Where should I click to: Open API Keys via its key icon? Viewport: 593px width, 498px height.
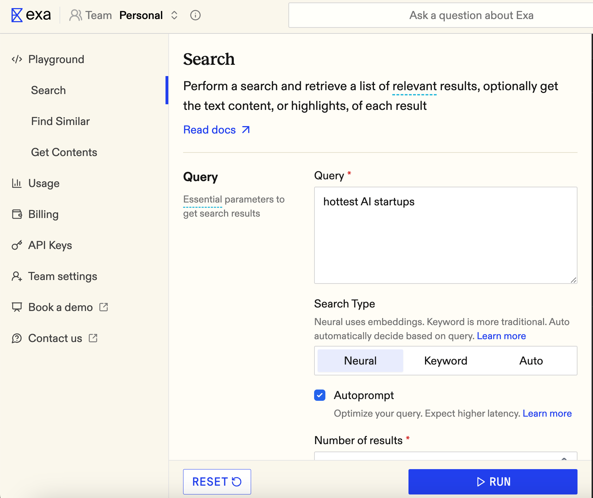coord(17,245)
